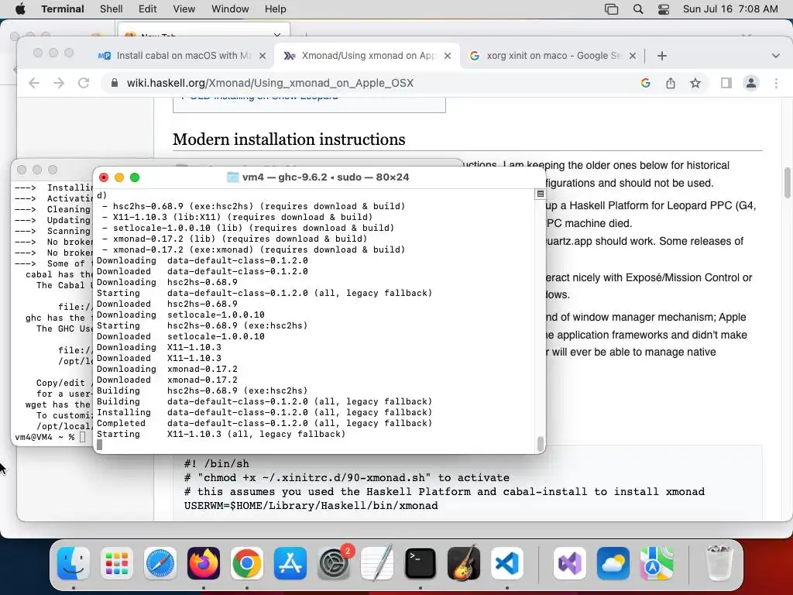The image size is (793, 595).
Task: Open Stage Manager icon in menu bar
Action: pyautogui.click(x=612, y=9)
